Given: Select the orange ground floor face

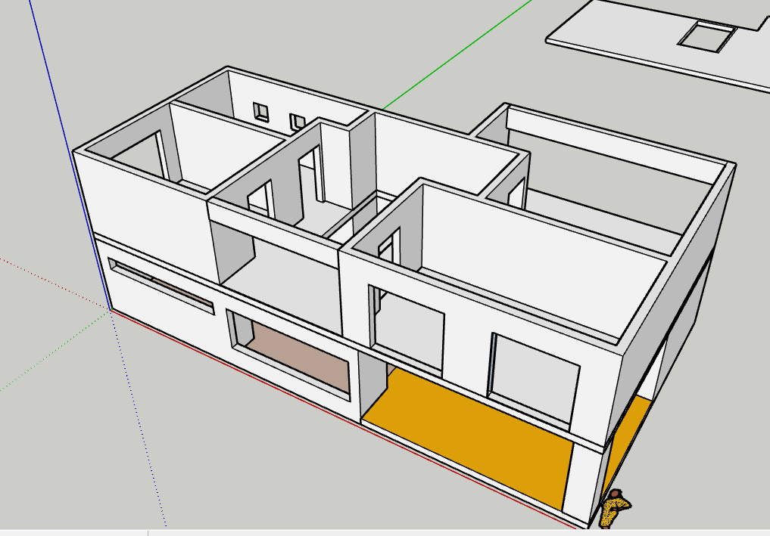Looking at the screenshot, I should pyautogui.click(x=466, y=438).
